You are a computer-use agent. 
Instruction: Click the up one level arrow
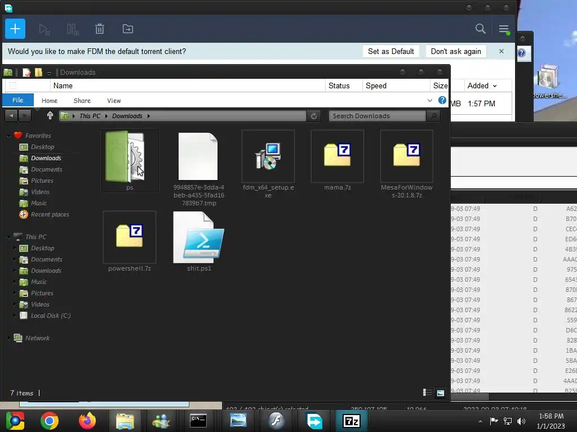pos(50,116)
